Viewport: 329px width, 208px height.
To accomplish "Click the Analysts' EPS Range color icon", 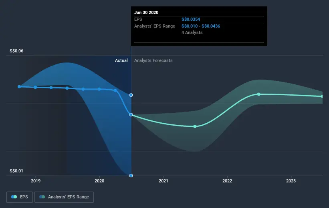I will point(42,197).
